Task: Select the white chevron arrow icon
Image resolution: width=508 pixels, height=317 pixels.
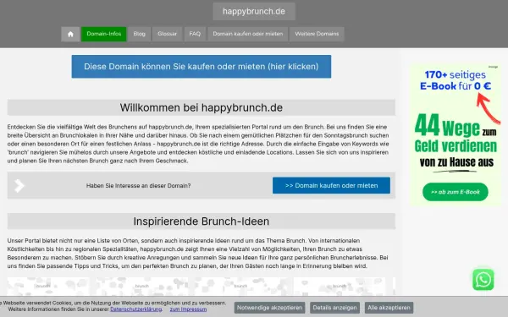Action: tap(19, 186)
